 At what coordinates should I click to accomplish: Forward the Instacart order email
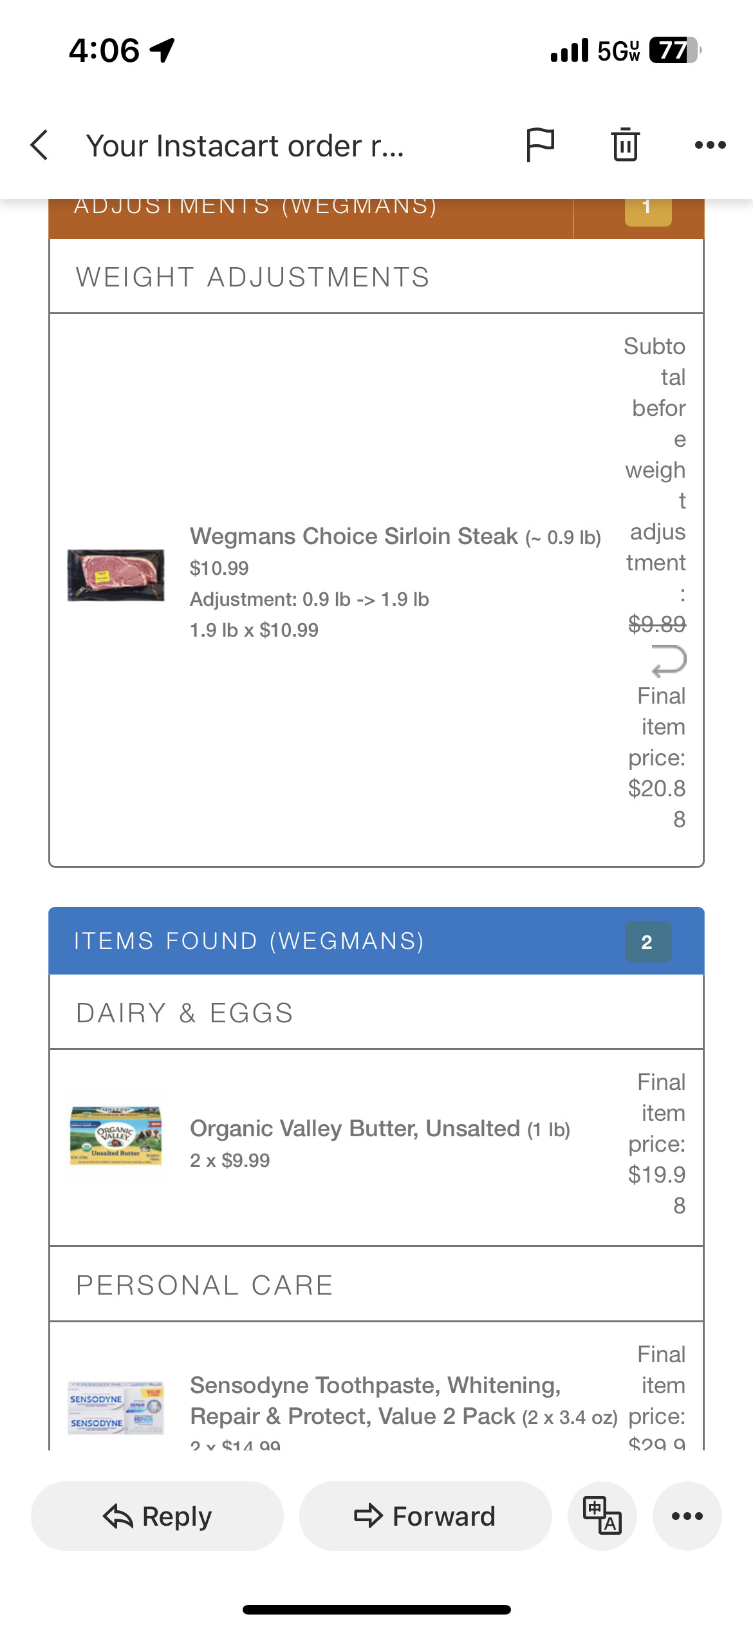click(x=425, y=1515)
